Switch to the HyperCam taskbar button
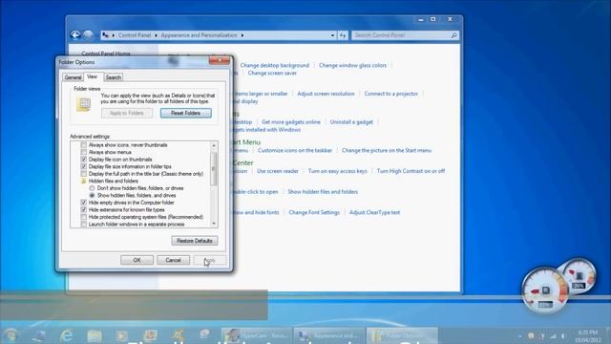This screenshot has height=344, width=611. (x=257, y=335)
